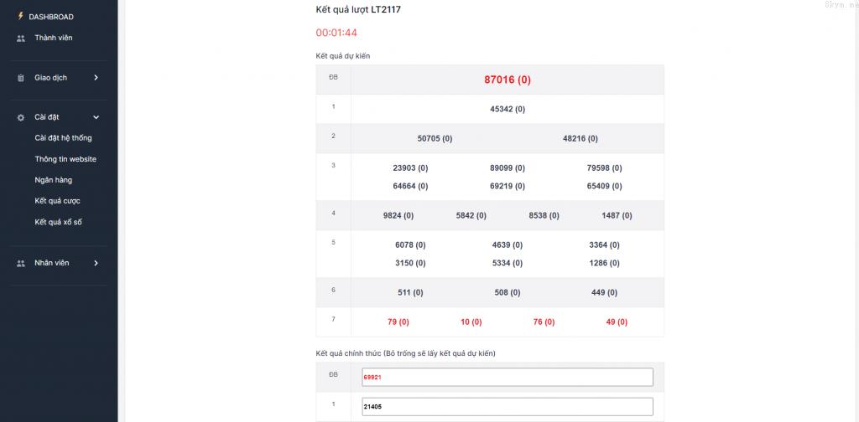Expand the Giao dịch submenu chevron
Screen dimensions: 859x422
[x=96, y=78]
